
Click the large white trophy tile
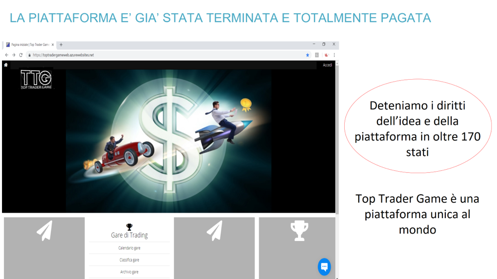pyautogui.click(x=297, y=248)
